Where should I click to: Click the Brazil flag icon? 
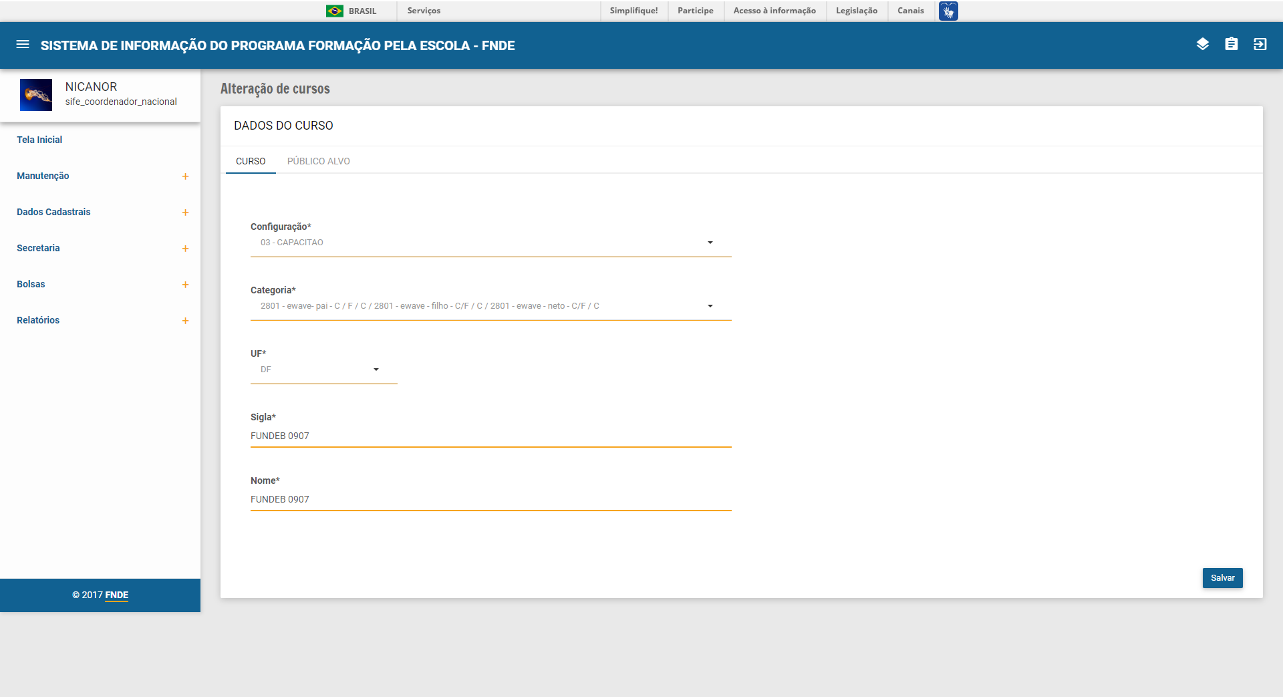coord(334,11)
